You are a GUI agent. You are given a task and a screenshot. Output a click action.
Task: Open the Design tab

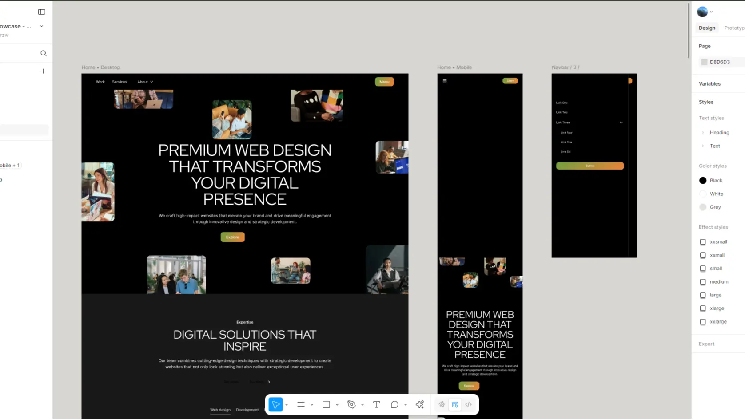click(x=707, y=28)
